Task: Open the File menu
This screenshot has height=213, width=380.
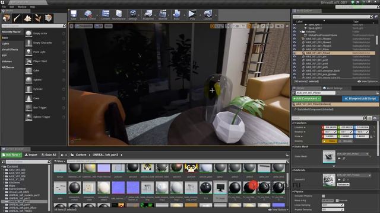Action: (x=4, y=7)
